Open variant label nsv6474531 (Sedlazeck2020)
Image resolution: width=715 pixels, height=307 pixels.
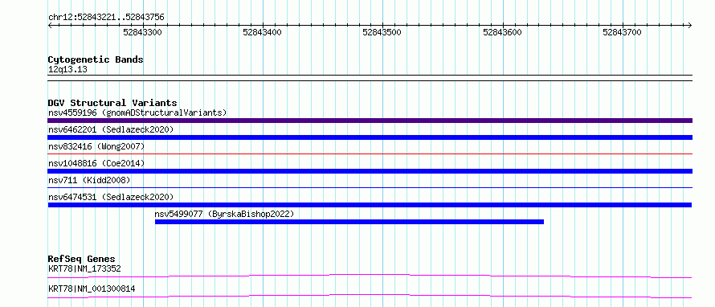point(111,197)
